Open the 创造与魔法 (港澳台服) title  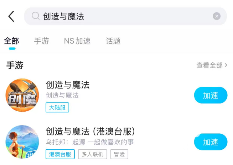point(91,131)
